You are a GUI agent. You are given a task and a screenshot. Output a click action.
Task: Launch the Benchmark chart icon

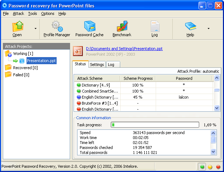pos(122,26)
